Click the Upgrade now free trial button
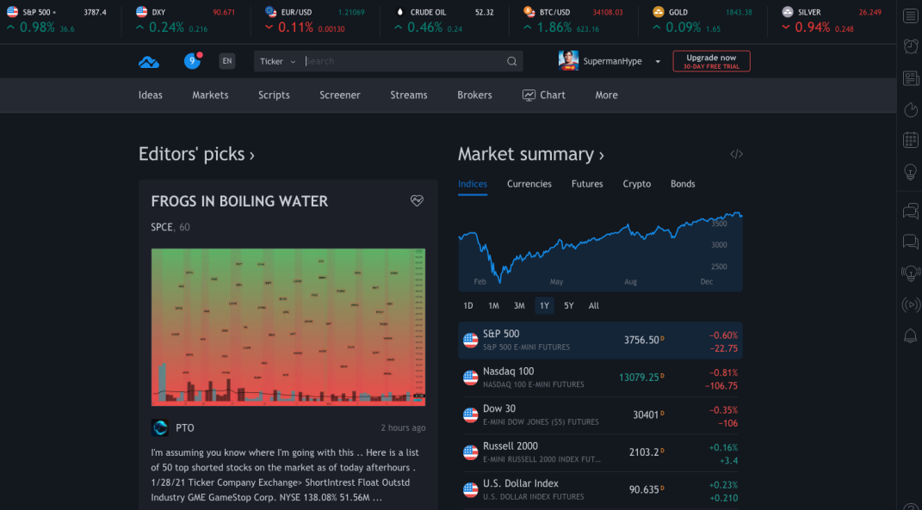Screen dimensions: 922x510 coord(711,61)
